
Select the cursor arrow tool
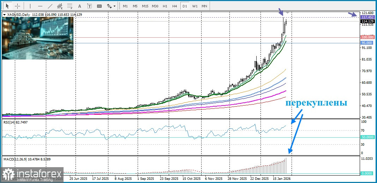pyautogui.click(x=7, y=6)
